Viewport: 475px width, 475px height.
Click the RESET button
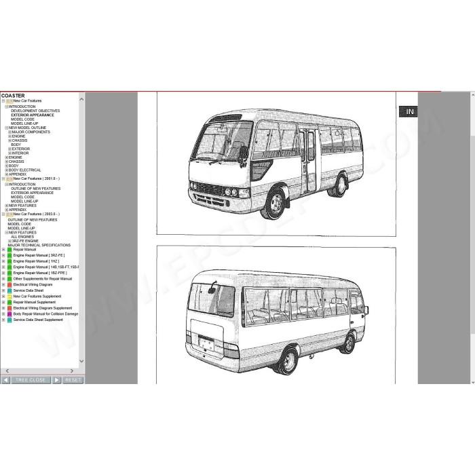pyautogui.click(x=73, y=380)
